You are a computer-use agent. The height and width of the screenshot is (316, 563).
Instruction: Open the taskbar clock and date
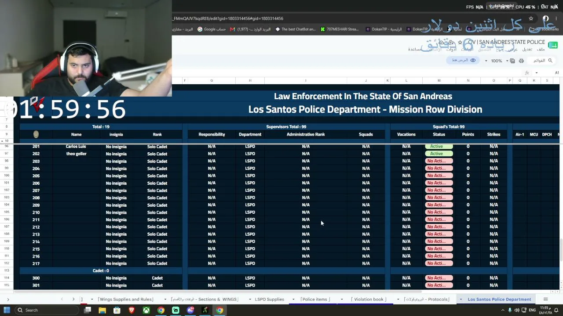(x=545, y=310)
